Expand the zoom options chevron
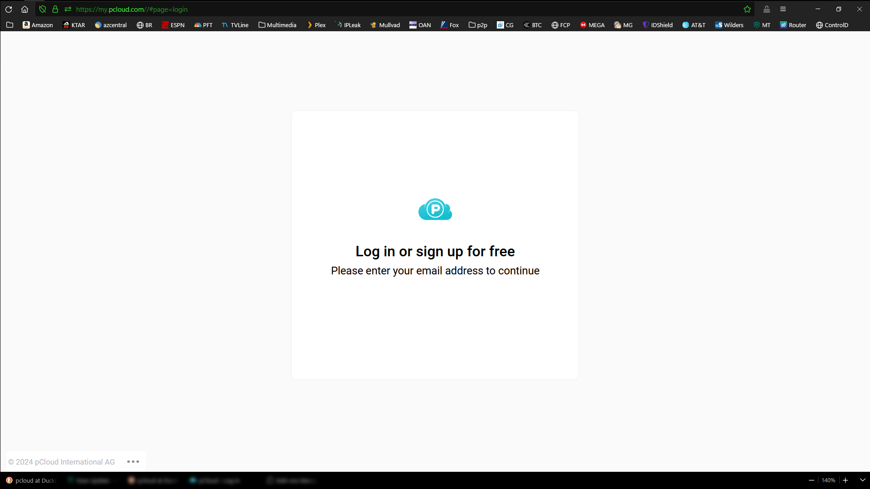The width and height of the screenshot is (870, 489). [862, 480]
